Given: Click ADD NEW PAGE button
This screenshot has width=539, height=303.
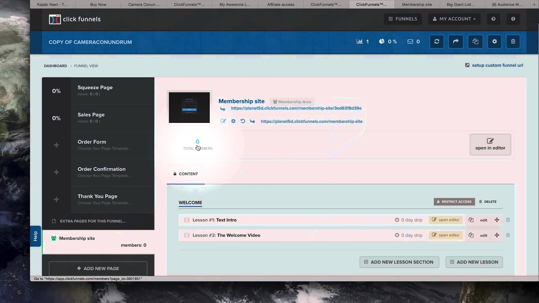Looking at the screenshot, I should pos(98,268).
